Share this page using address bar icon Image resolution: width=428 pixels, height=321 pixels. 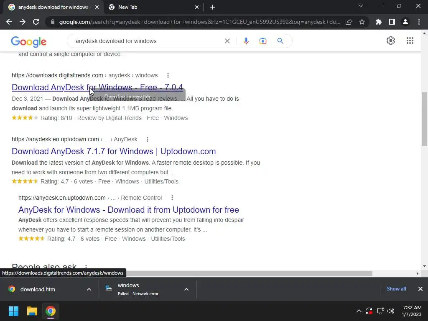(x=349, y=22)
